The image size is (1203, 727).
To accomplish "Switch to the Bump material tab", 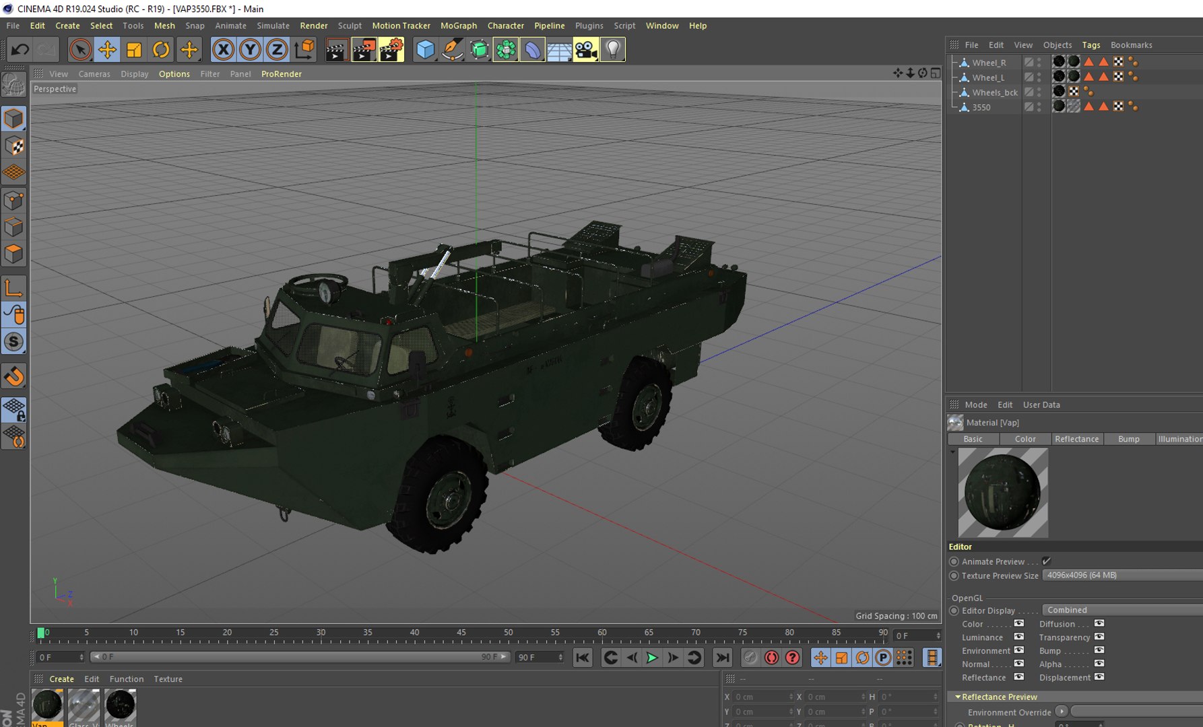I will [1129, 439].
